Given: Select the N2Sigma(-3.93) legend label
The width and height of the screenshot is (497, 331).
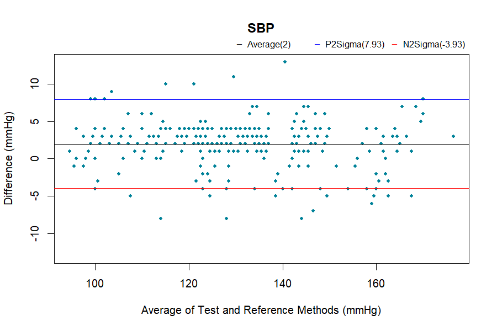Looking at the screenshot, I should [434, 45].
